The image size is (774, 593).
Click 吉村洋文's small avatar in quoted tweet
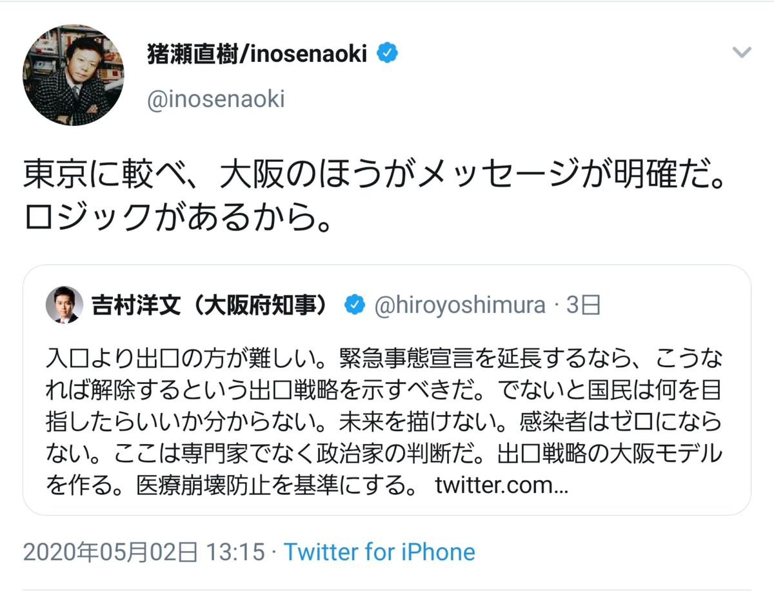tap(64, 305)
